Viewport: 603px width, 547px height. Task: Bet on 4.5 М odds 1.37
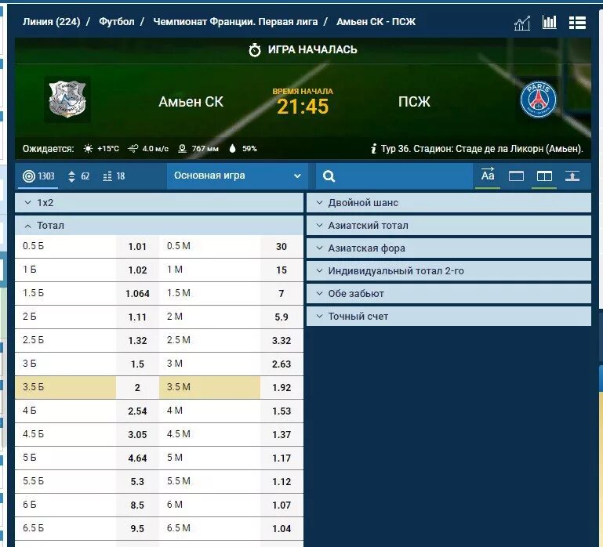tap(282, 434)
